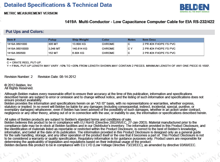Select item 1419A 060500 in the table
This screenshot has width=220, height=162.
click(16, 53)
